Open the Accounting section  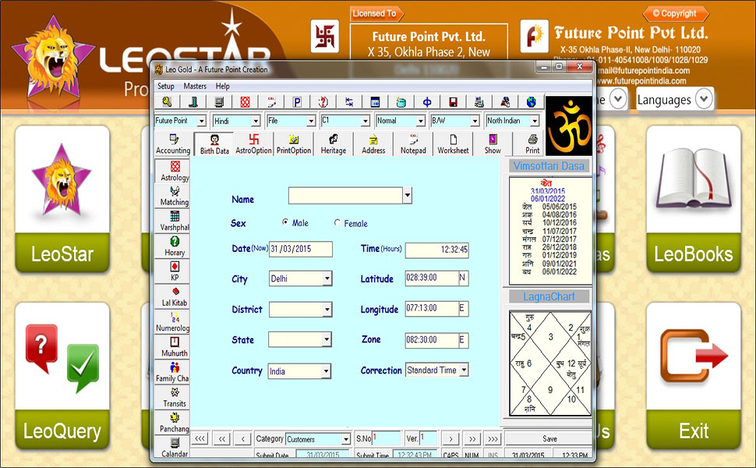point(173,144)
